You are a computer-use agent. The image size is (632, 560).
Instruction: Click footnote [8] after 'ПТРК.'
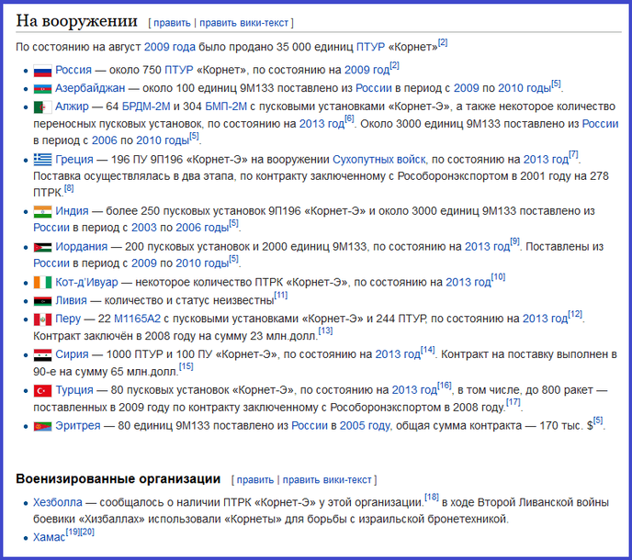[69, 188]
